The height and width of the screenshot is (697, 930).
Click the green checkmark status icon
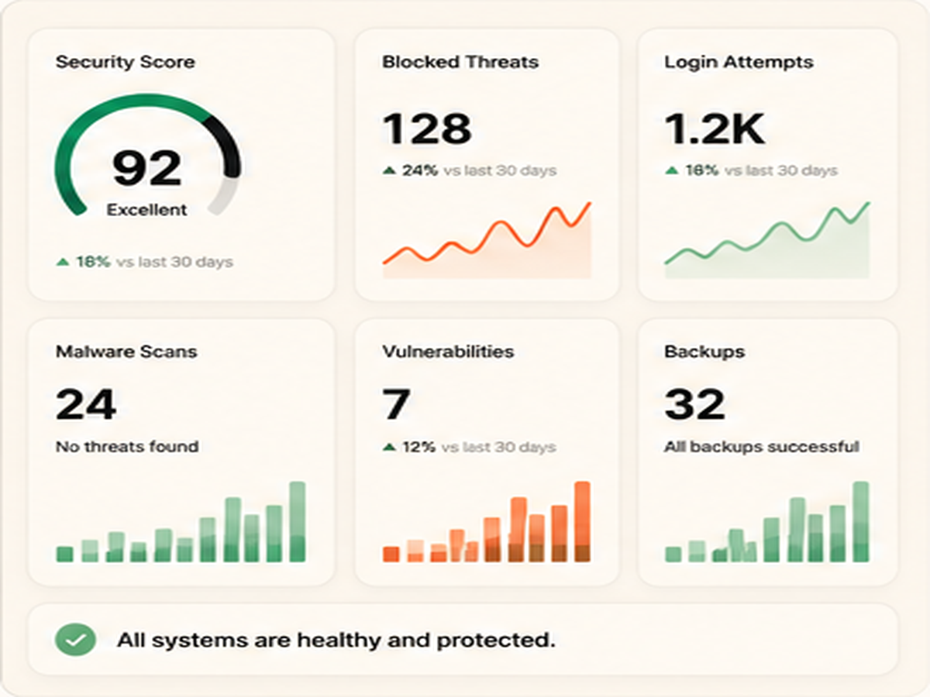click(x=75, y=640)
